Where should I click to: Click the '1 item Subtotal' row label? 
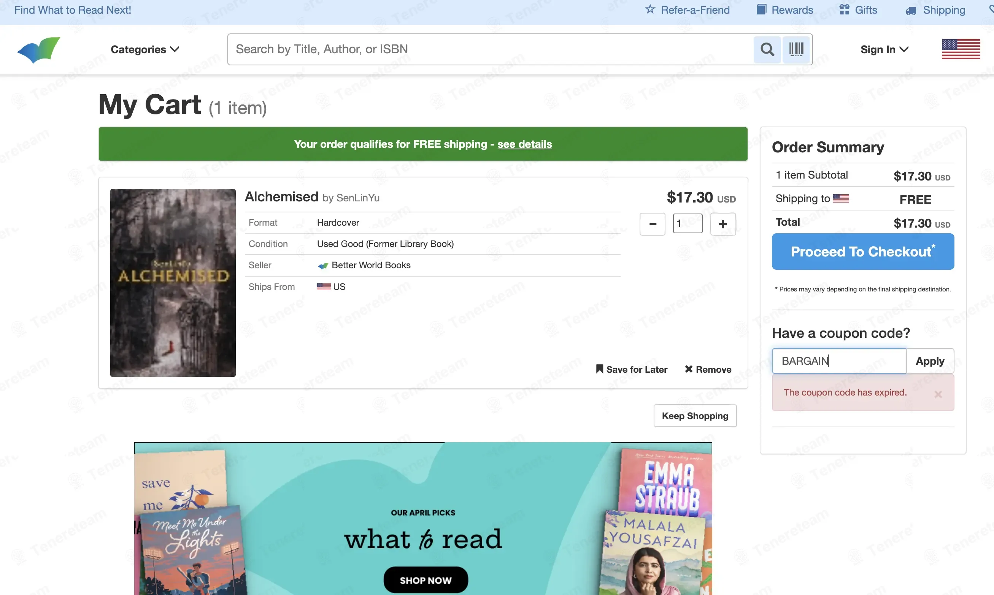(x=811, y=175)
